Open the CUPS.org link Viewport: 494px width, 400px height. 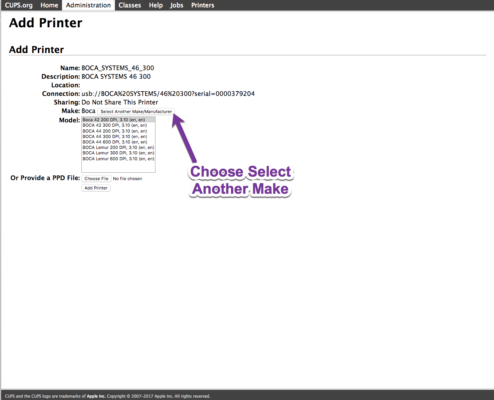tap(19, 5)
